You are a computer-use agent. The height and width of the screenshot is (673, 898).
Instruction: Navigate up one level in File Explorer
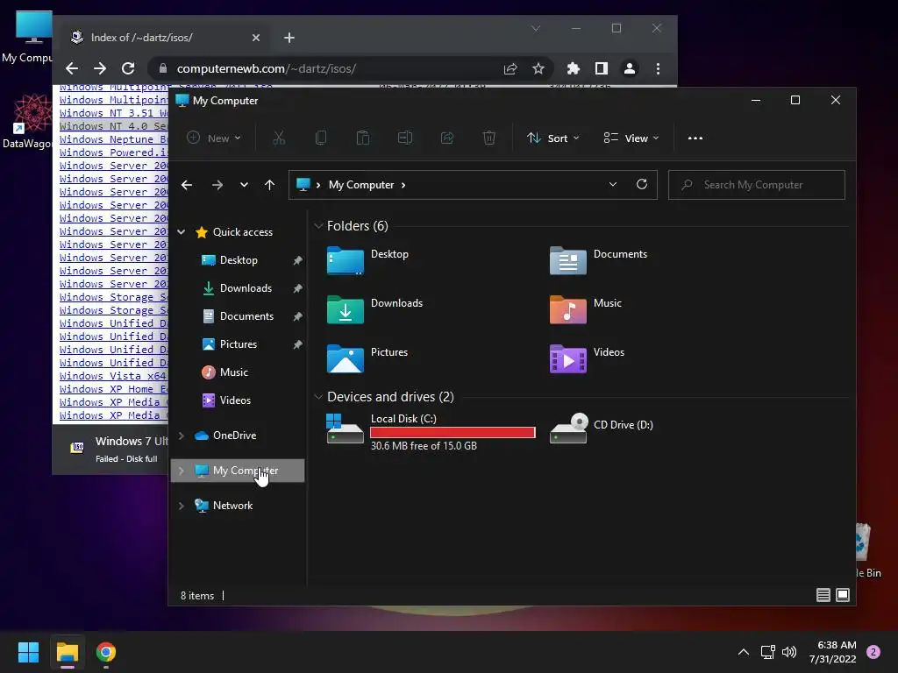point(270,185)
